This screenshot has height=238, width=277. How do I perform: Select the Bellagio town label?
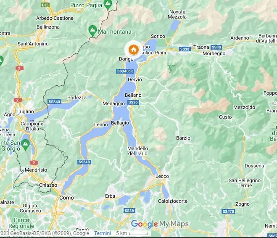coord(120,123)
